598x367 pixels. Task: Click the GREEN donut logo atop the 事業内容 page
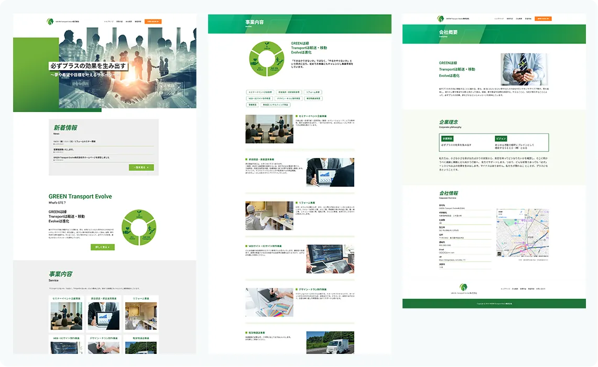(x=267, y=59)
